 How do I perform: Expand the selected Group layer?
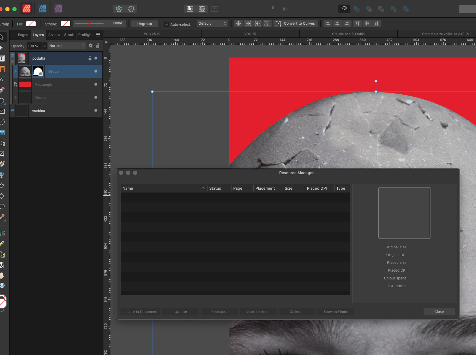pyautogui.click(x=16, y=71)
